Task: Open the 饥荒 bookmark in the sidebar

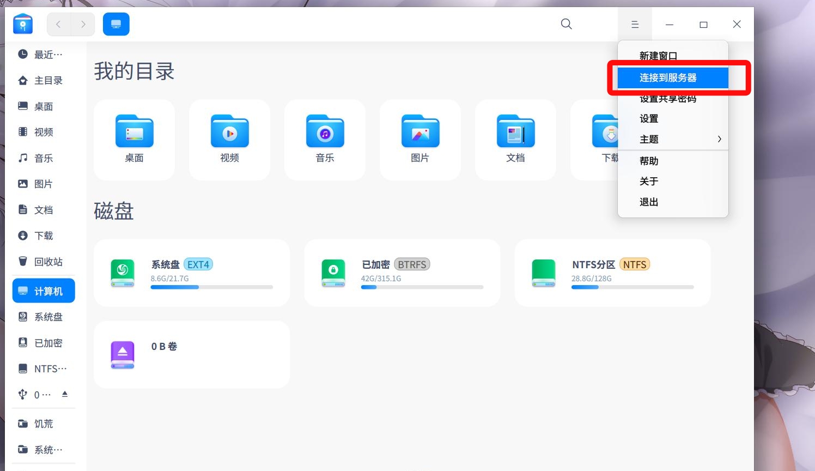Action: [x=44, y=424]
